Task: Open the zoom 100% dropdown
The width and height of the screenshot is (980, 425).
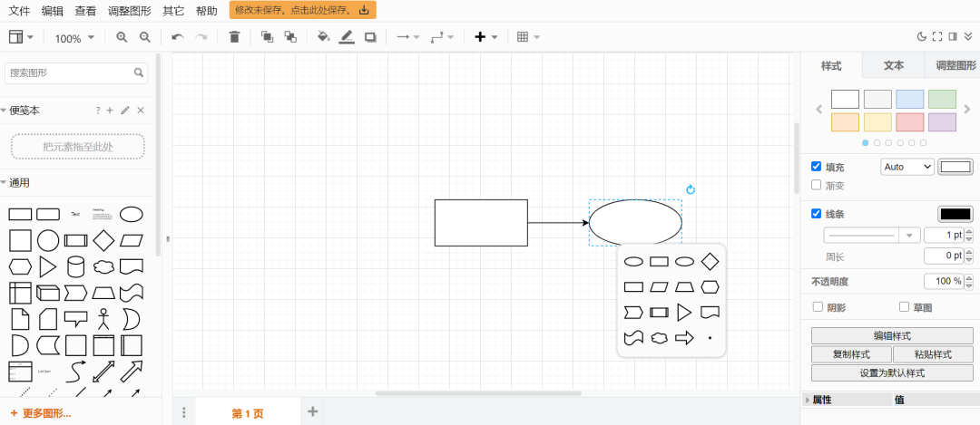Action: [x=74, y=38]
